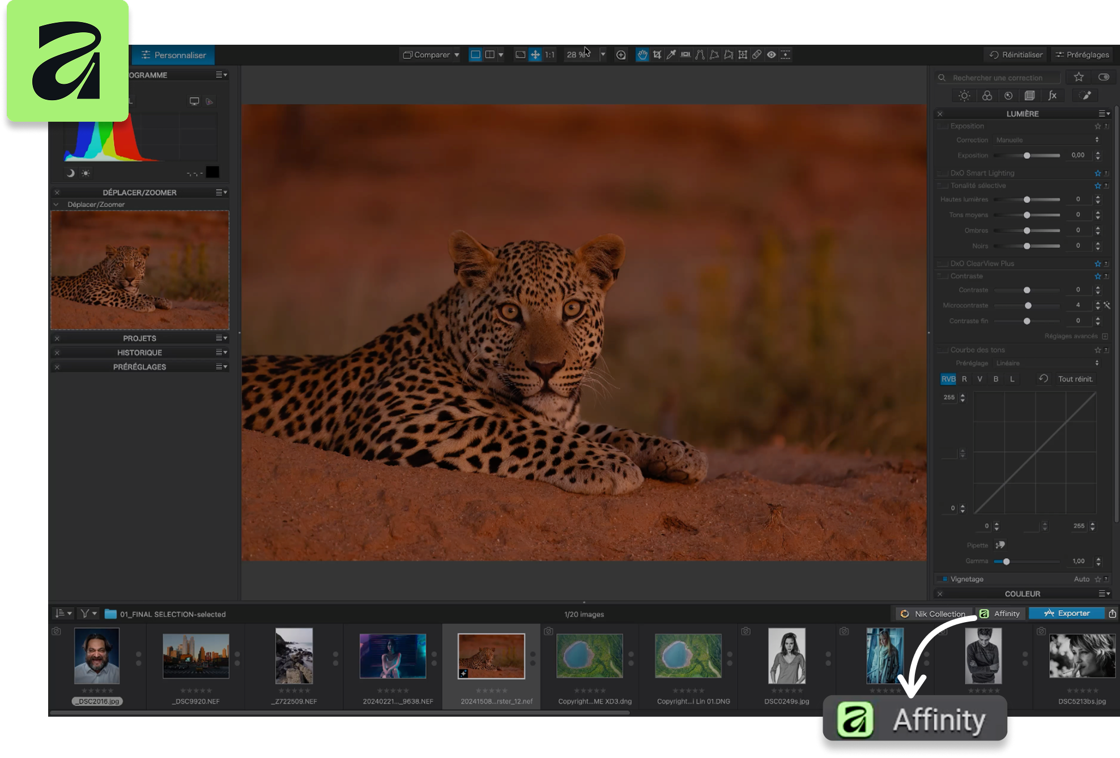
Task: Select the V curve channel
Action: (980, 379)
